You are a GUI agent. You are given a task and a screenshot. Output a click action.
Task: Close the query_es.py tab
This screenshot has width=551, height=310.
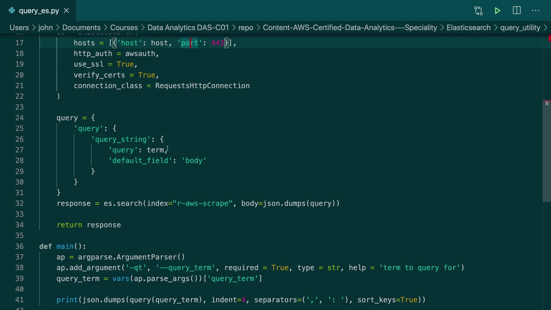pos(66,11)
